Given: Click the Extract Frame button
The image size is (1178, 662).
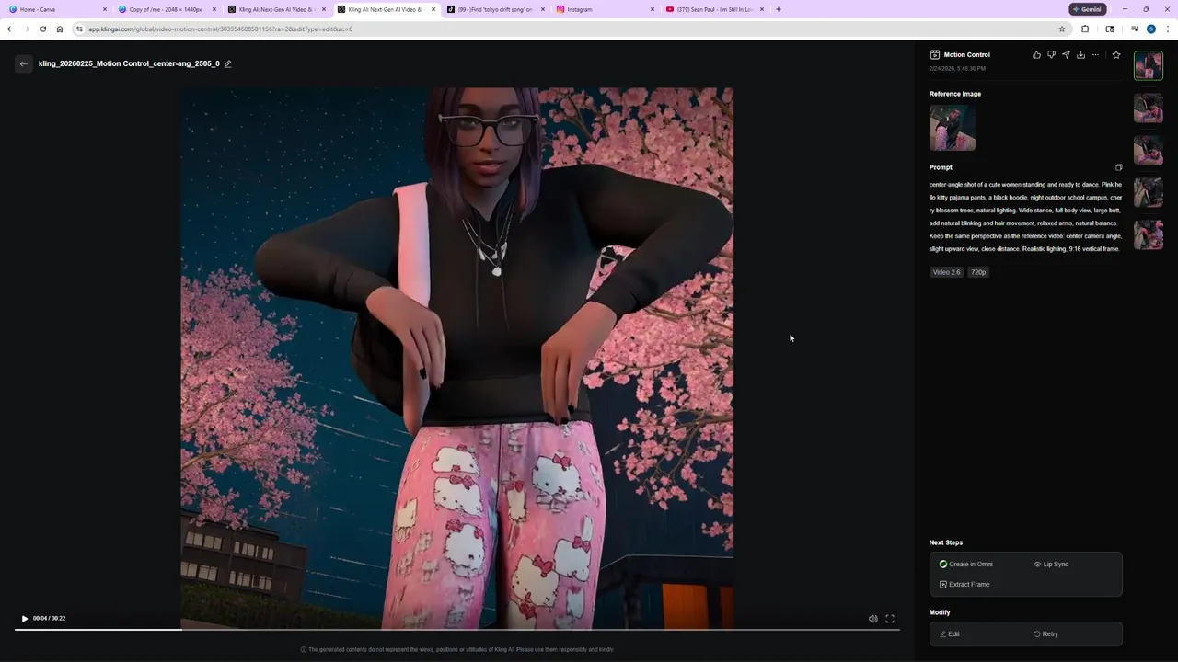Looking at the screenshot, I should [964, 585].
